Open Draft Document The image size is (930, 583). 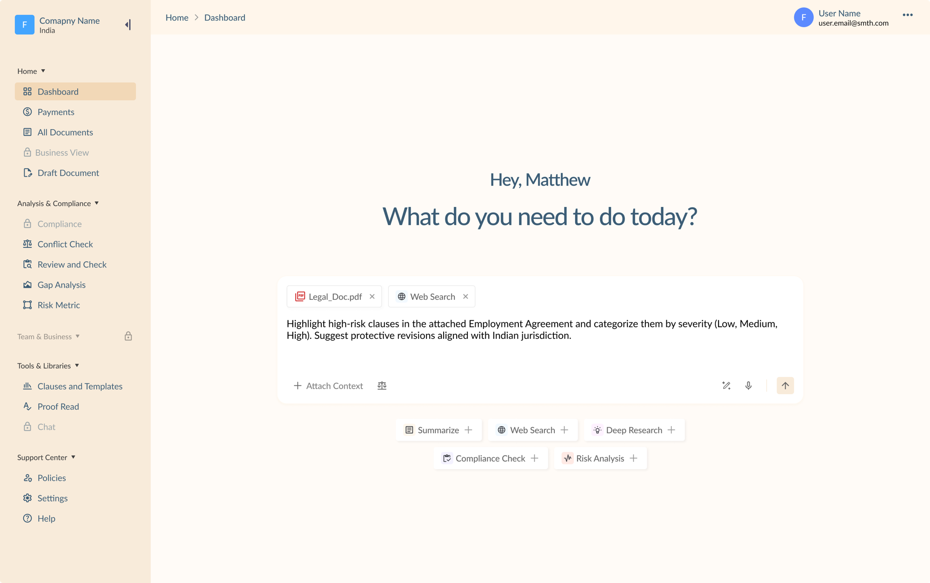(75, 173)
